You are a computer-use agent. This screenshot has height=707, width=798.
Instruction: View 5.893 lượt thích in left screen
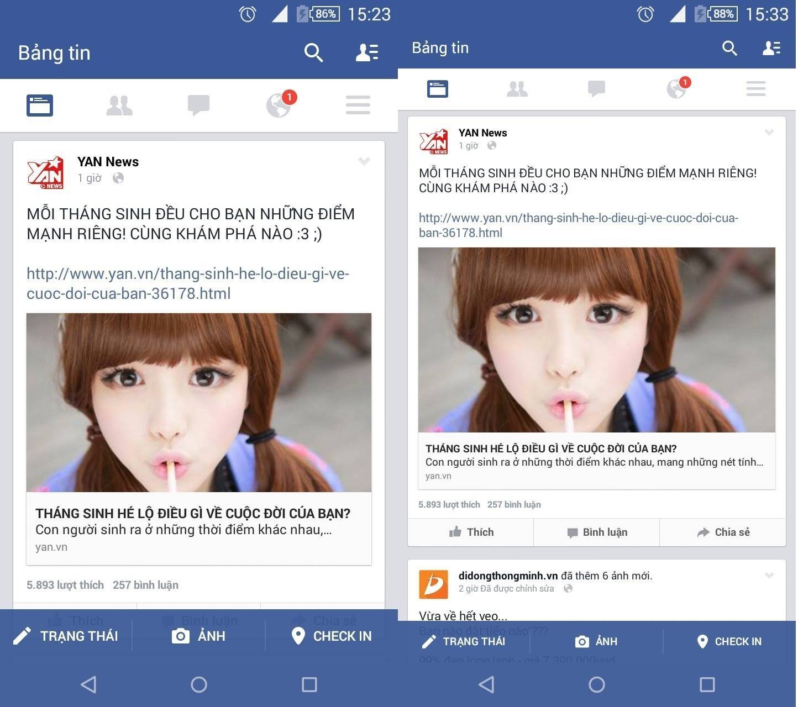[65, 585]
